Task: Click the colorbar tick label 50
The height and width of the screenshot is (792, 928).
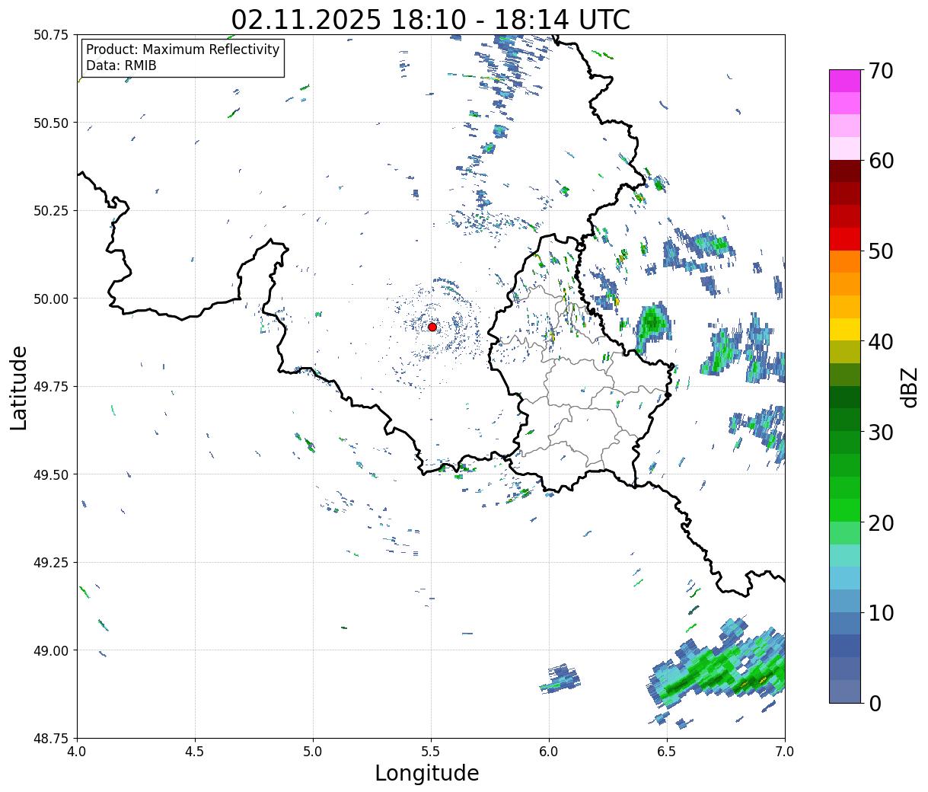Action: tap(881, 251)
